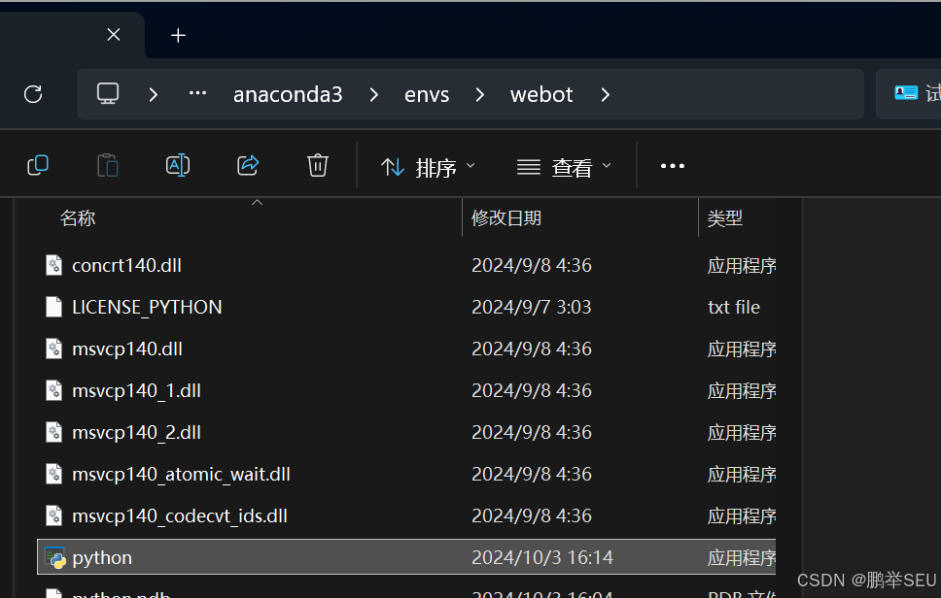The height and width of the screenshot is (598, 941).
Task: Navigate to the envs breadcrumb folder
Action: tap(427, 93)
